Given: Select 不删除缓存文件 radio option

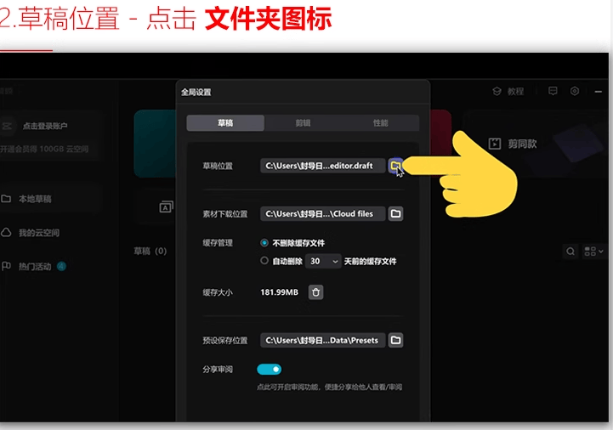Looking at the screenshot, I should tap(264, 243).
